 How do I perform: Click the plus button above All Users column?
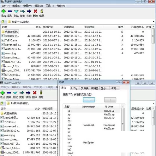coord(110,100)
